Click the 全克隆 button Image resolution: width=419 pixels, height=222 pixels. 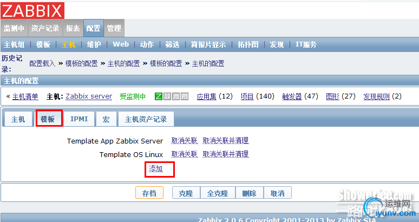218,193
